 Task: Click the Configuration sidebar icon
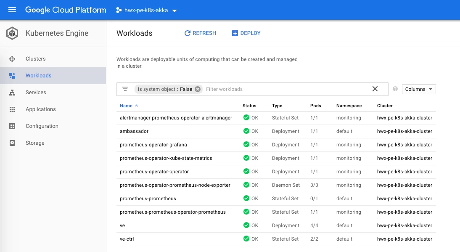point(12,126)
